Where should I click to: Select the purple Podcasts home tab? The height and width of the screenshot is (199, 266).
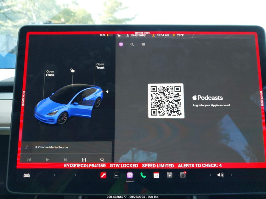coord(121,45)
